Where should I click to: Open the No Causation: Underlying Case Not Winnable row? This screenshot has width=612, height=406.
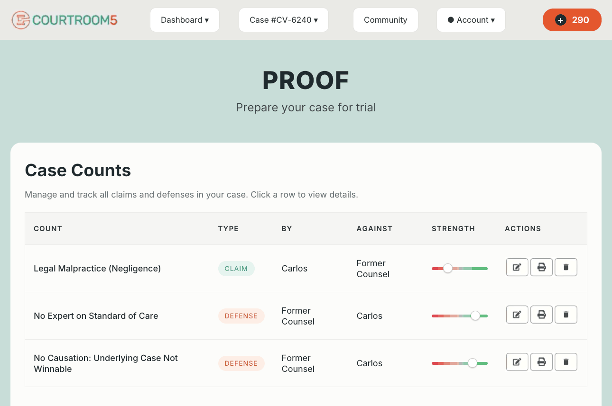306,363
